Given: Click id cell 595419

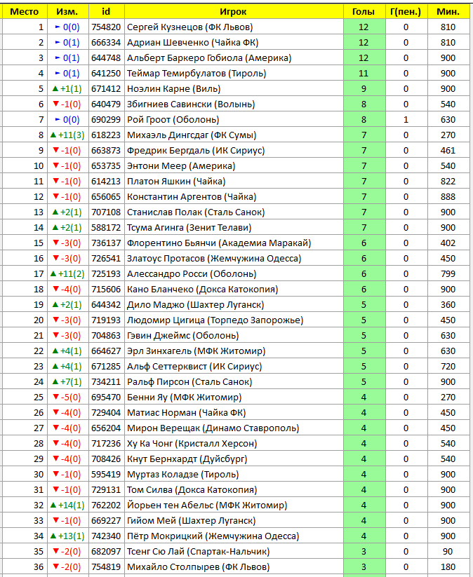Looking at the screenshot, I should 107,475.
